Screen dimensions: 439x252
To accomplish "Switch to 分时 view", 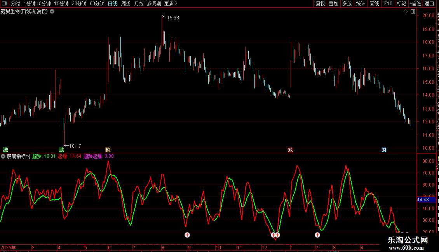I will click(x=16, y=3).
